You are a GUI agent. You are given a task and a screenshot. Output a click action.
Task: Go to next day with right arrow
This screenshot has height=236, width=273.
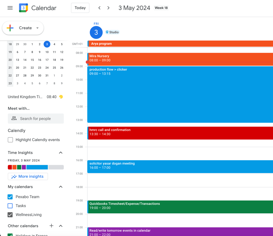[108, 8]
